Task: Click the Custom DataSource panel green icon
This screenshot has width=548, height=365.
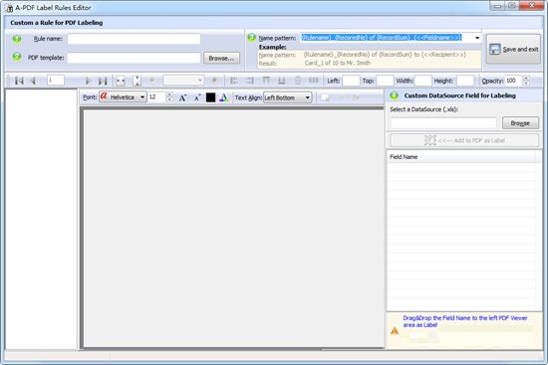Action: tap(395, 95)
